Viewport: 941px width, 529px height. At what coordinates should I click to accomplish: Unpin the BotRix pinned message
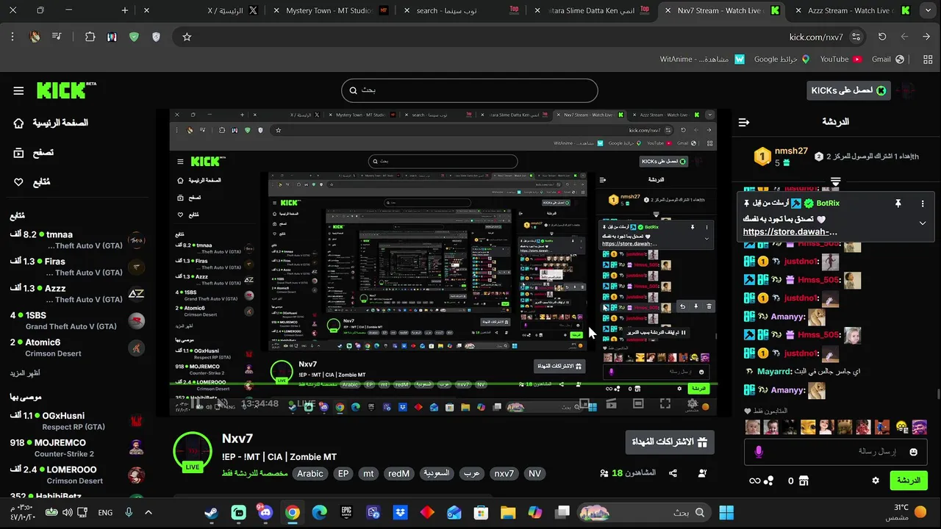point(898,204)
